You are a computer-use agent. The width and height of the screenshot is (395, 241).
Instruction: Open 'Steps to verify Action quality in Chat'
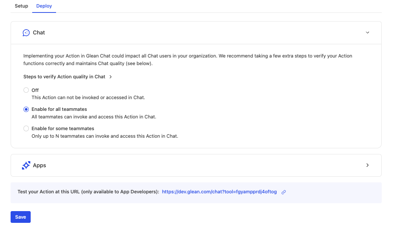pyautogui.click(x=64, y=76)
